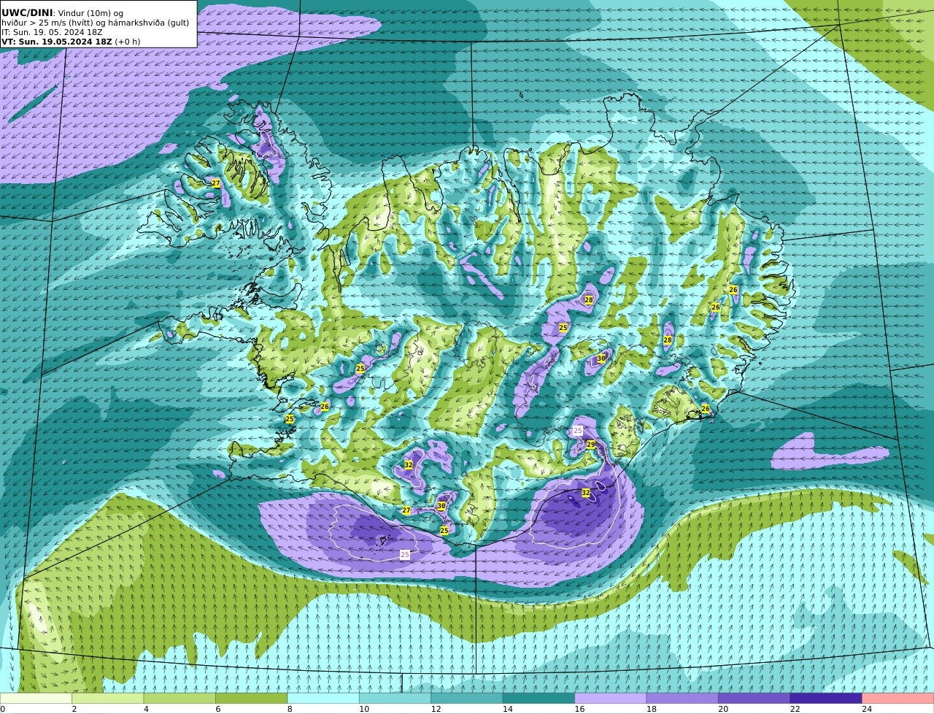
Task: Click the legend tick label "24"
Action: pyautogui.click(x=867, y=709)
